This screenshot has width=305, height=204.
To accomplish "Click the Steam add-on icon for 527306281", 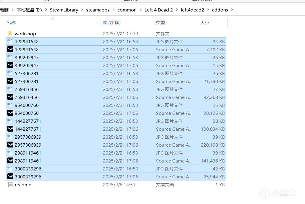I will (10, 81).
